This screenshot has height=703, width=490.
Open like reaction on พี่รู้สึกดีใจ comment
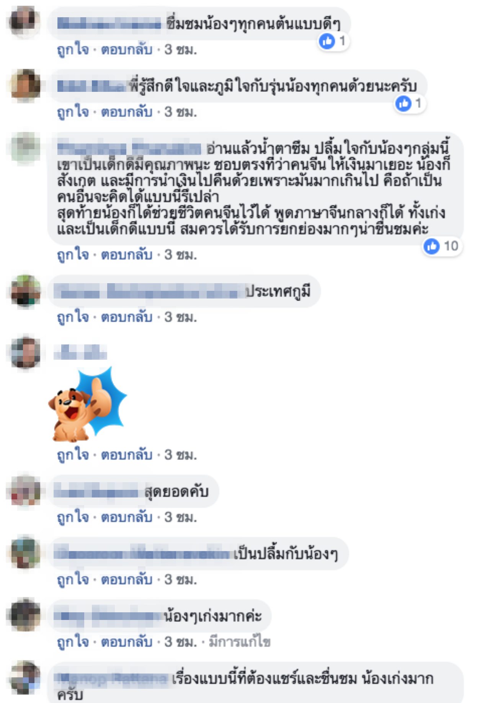pyautogui.click(x=403, y=103)
